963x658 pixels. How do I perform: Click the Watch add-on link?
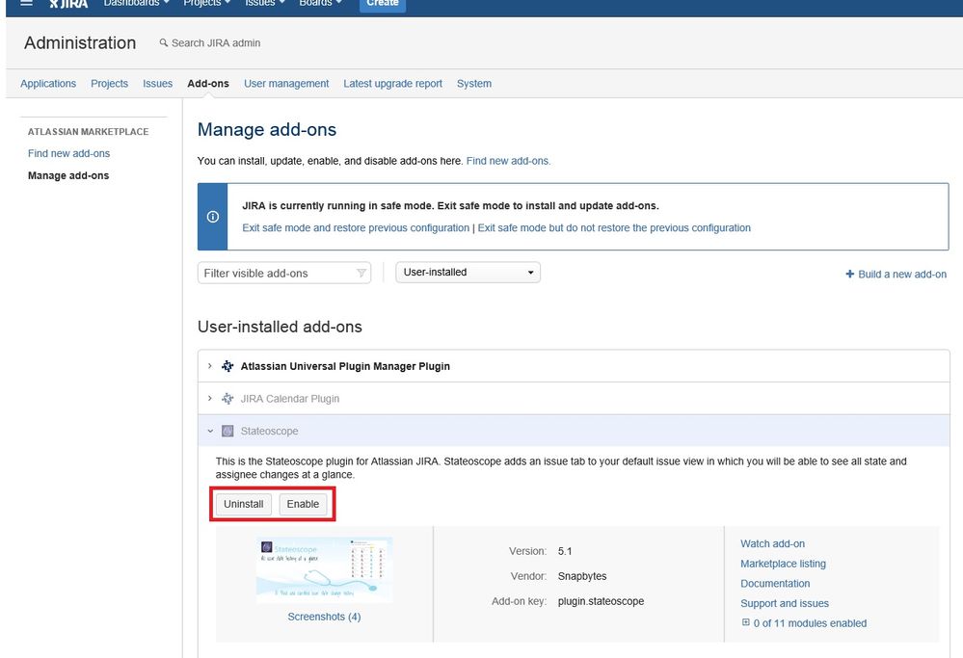(x=772, y=543)
